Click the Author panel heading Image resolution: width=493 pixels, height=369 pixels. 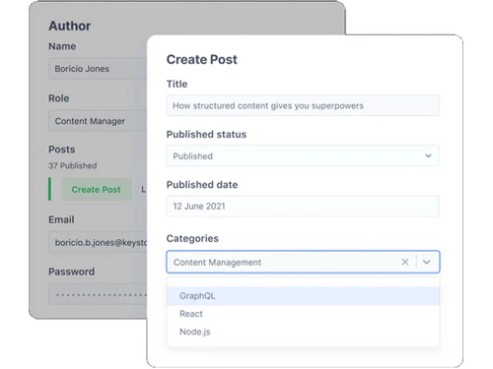click(70, 26)
